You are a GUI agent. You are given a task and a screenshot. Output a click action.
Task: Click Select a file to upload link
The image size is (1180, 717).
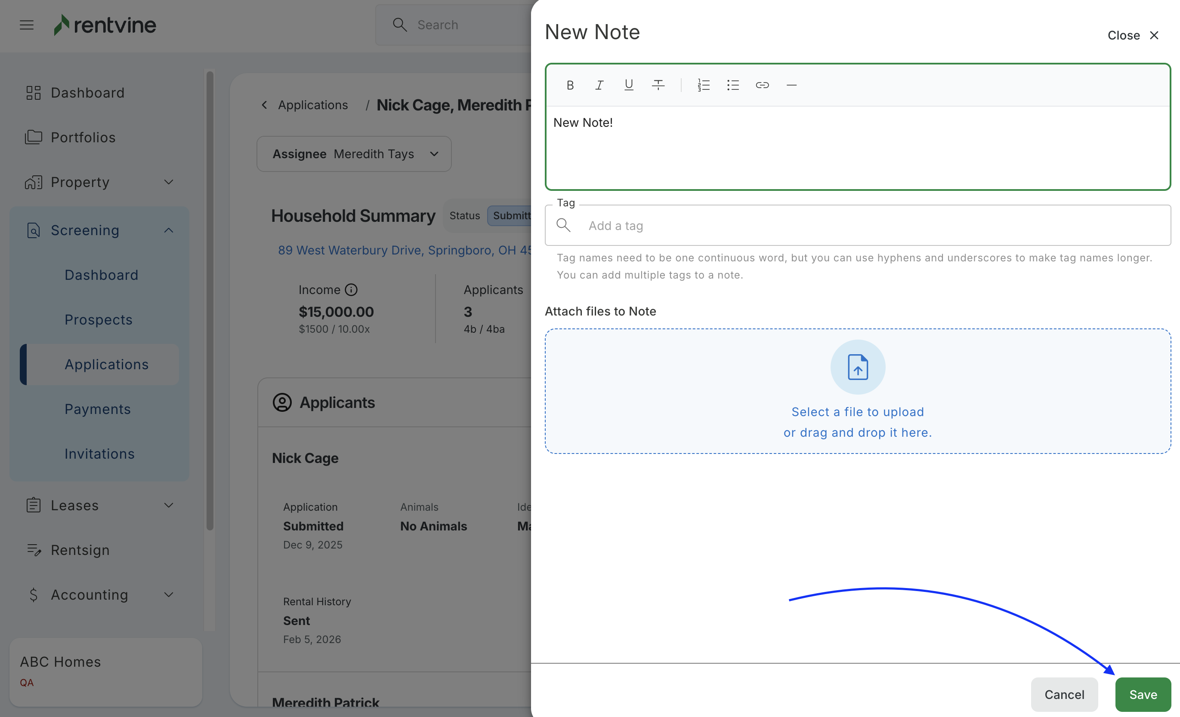(857, 412)
